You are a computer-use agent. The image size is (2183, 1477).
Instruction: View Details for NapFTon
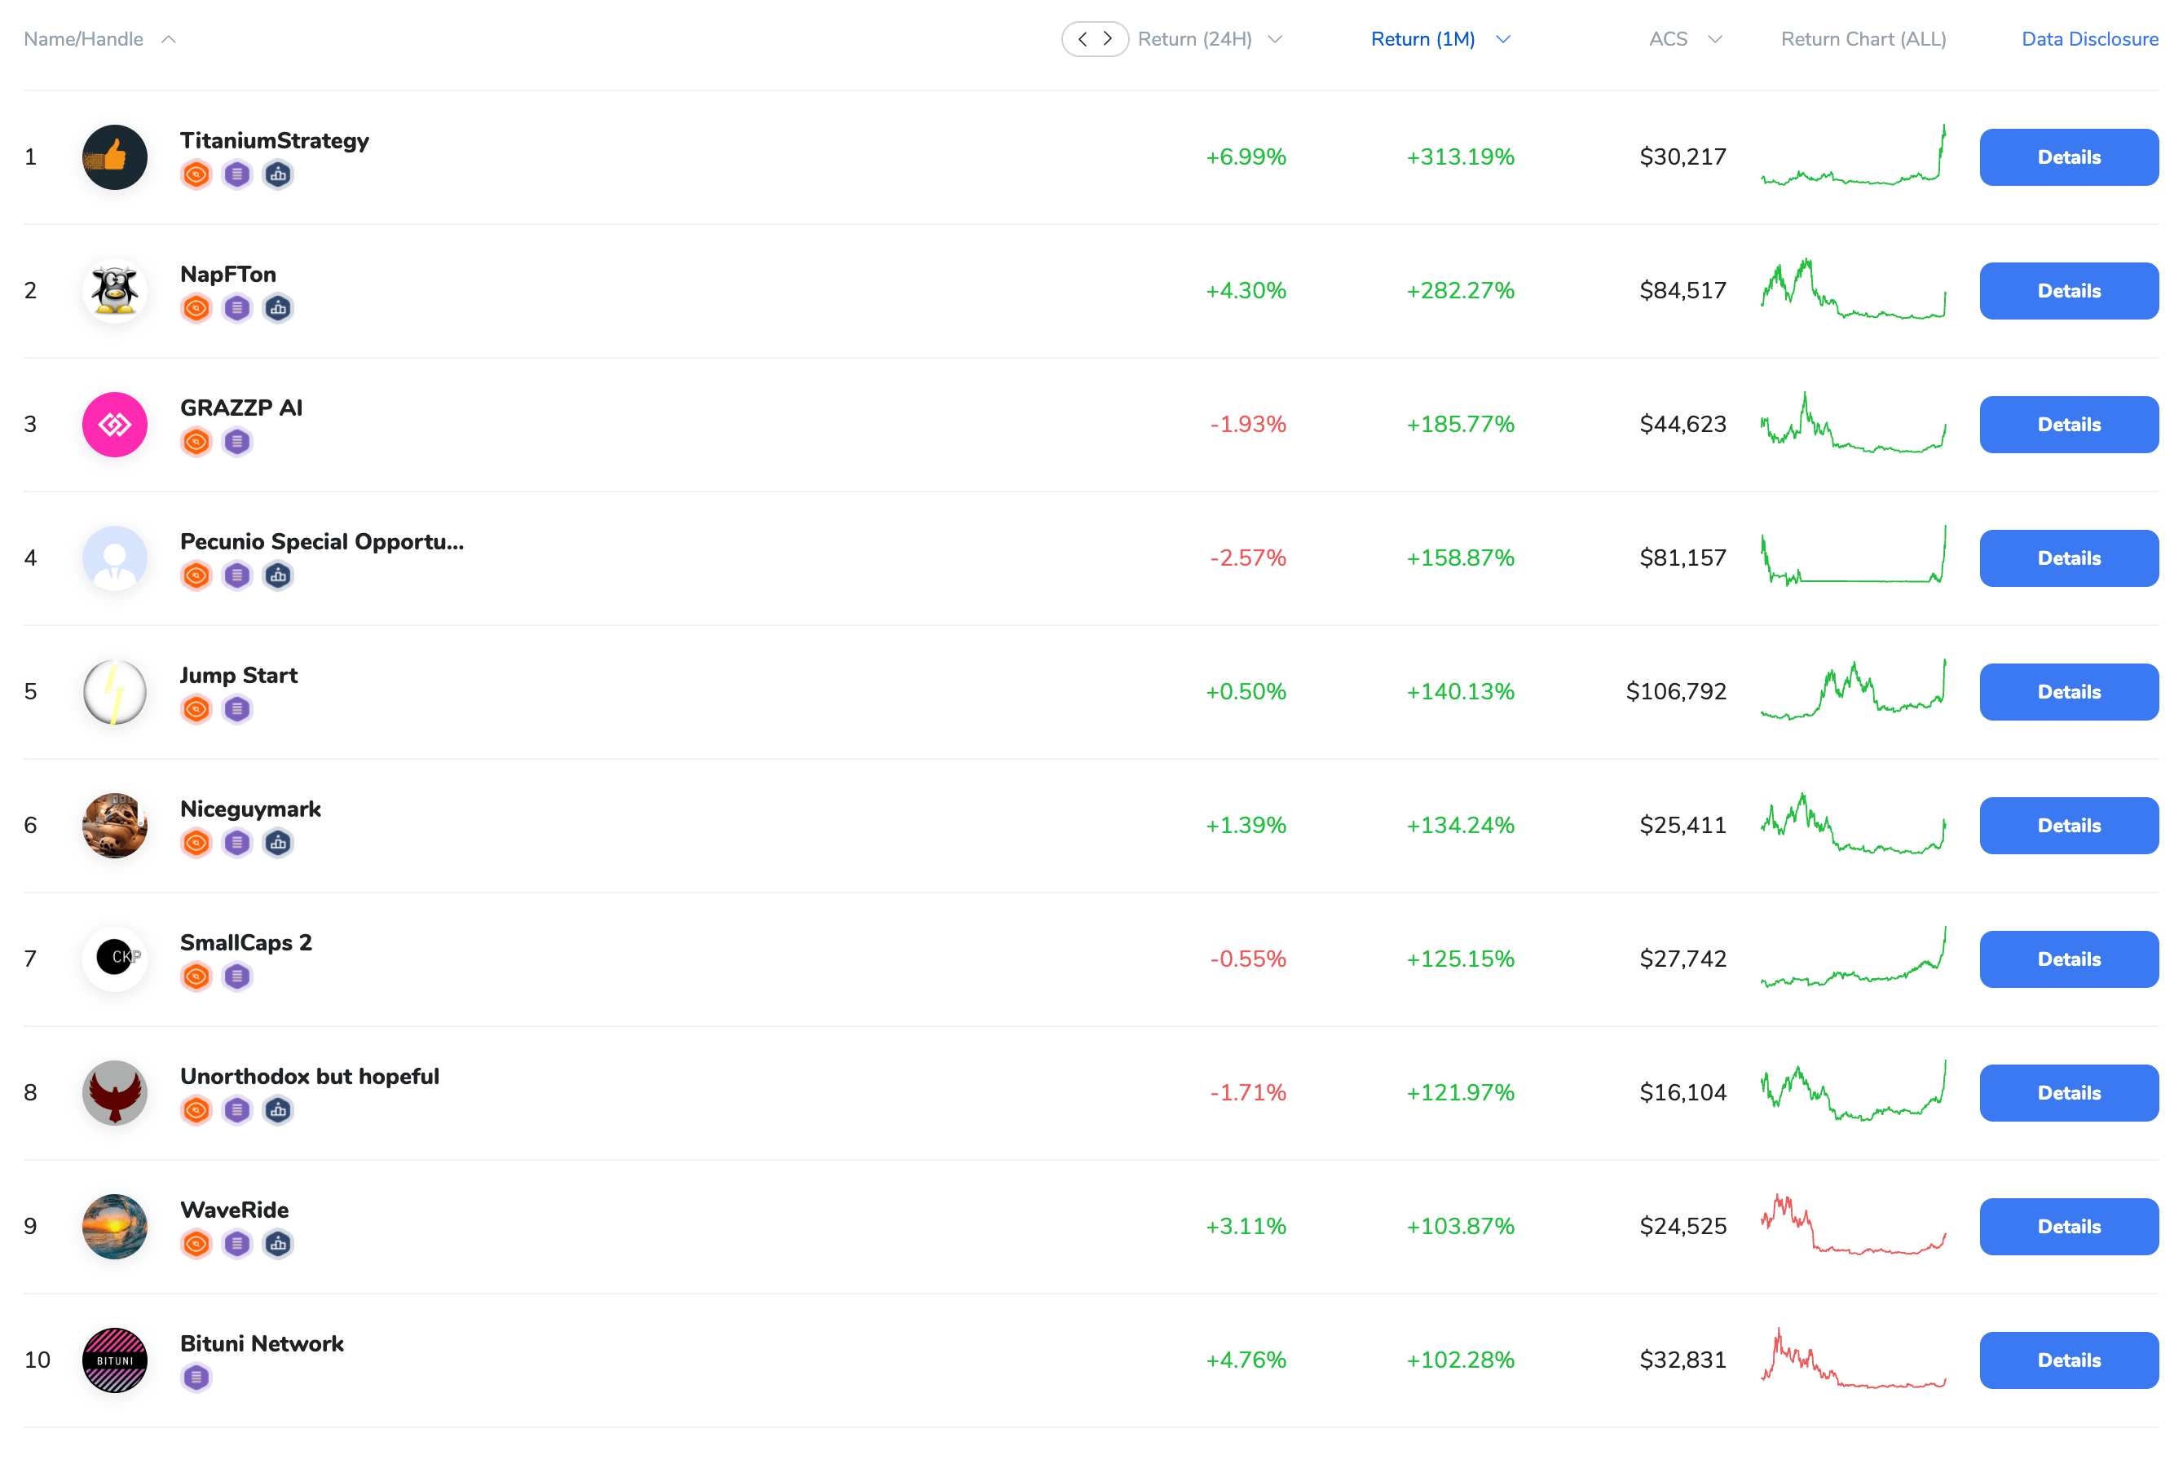tap(2068, 290)
